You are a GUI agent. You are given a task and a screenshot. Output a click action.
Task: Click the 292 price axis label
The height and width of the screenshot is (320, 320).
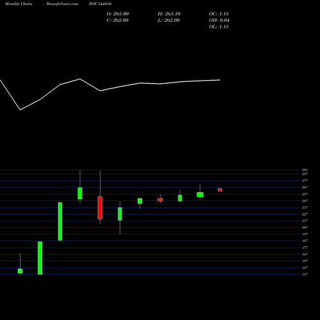(x=305, y=170)
